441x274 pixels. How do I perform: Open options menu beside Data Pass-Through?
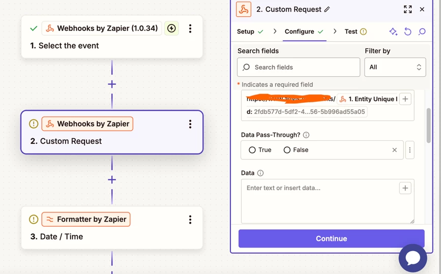[x=410, y=150]
